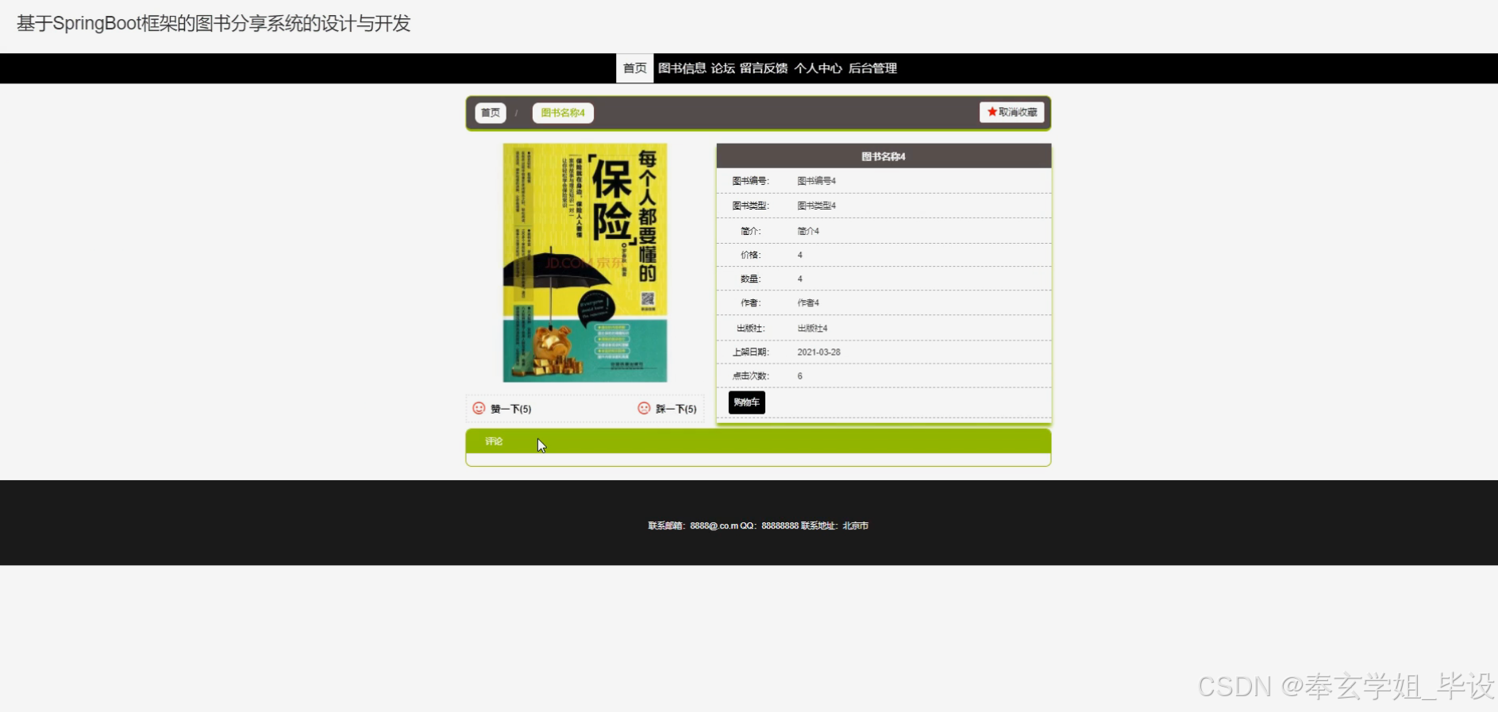Click the page title about SpringBoot

pyautogui.click(x=214, y=24)
